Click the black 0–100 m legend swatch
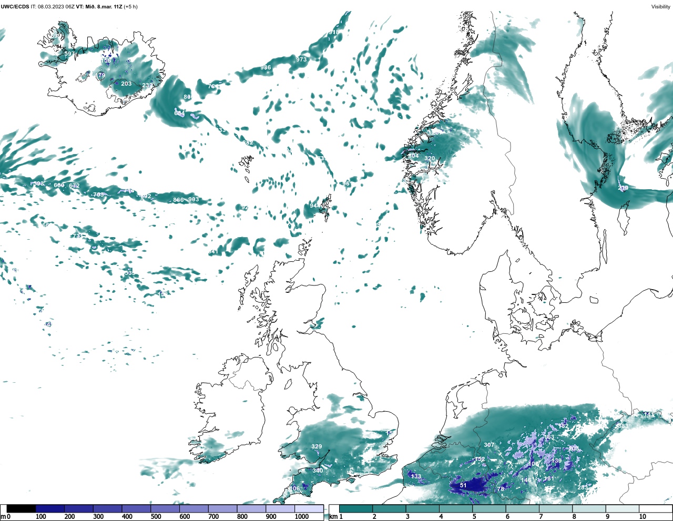673x521 pixels. [22, 509]
